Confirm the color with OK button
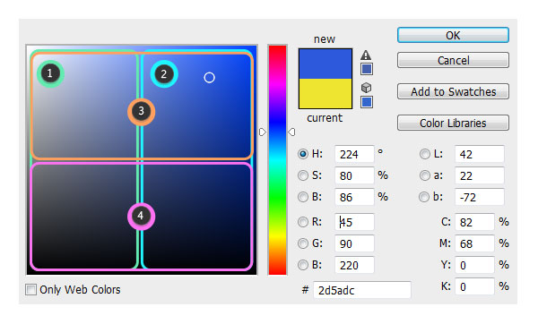 tap(453, 35)
